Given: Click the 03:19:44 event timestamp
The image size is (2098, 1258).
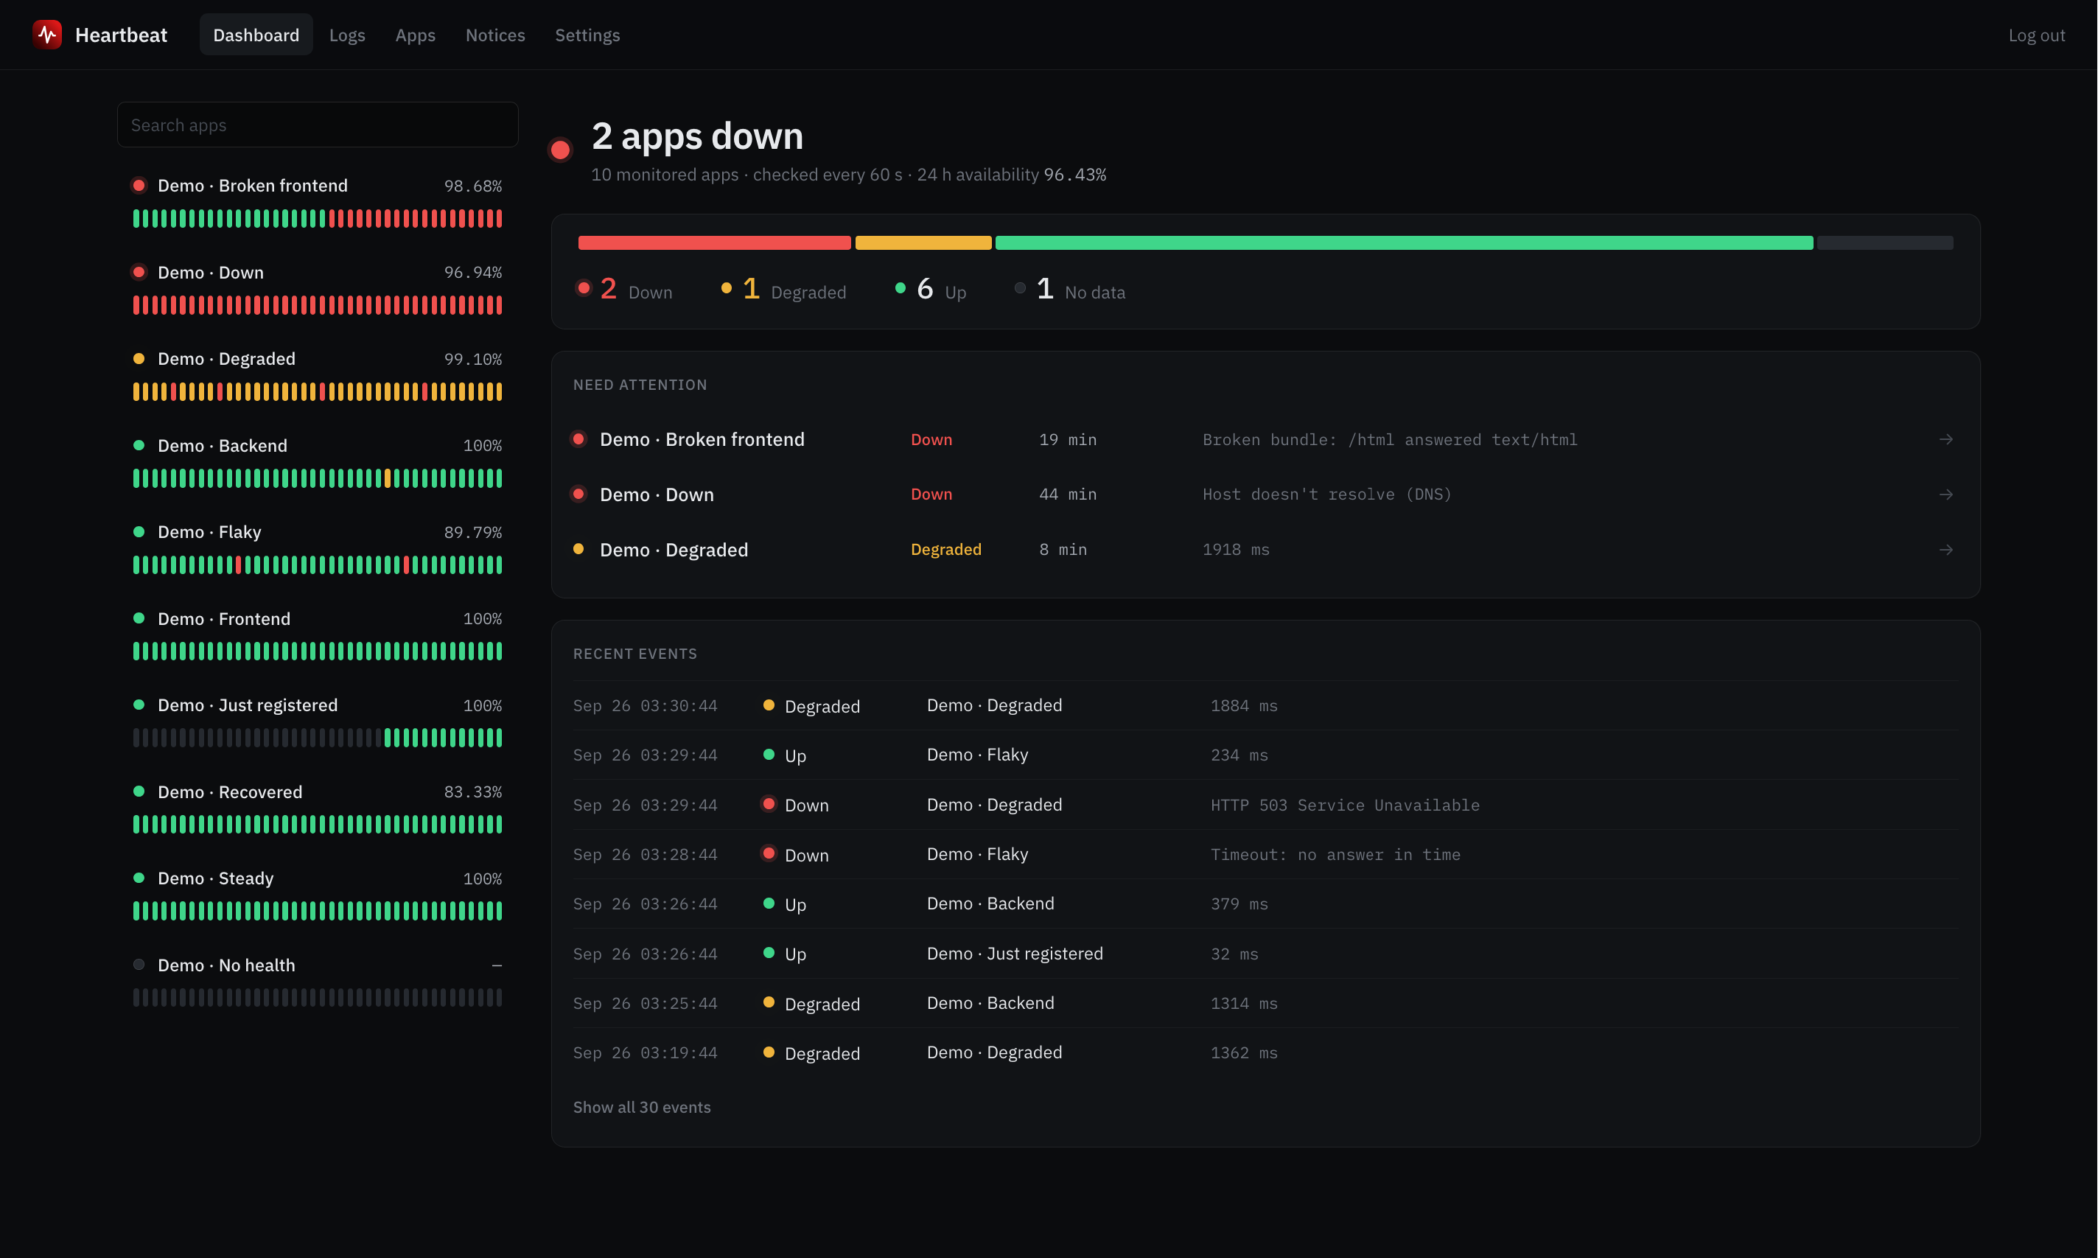Looking at the screenshot, I should point(645,1053).
